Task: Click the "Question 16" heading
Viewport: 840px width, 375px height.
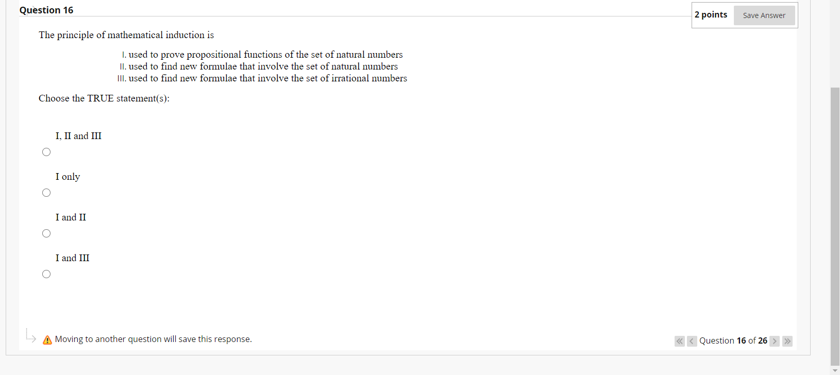Action: (46, 9)
